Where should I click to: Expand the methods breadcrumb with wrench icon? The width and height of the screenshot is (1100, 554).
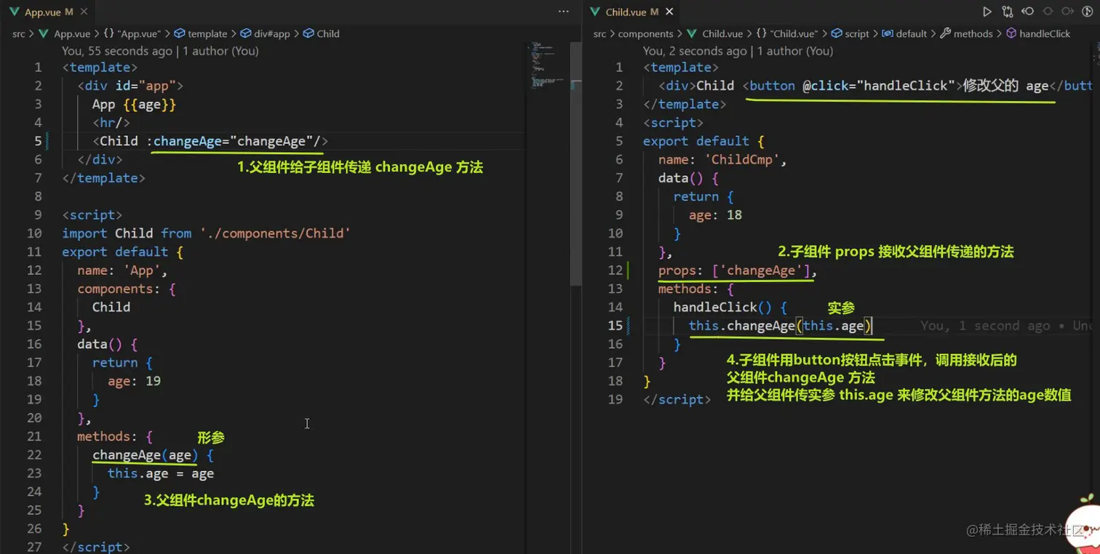coord(966,33)
